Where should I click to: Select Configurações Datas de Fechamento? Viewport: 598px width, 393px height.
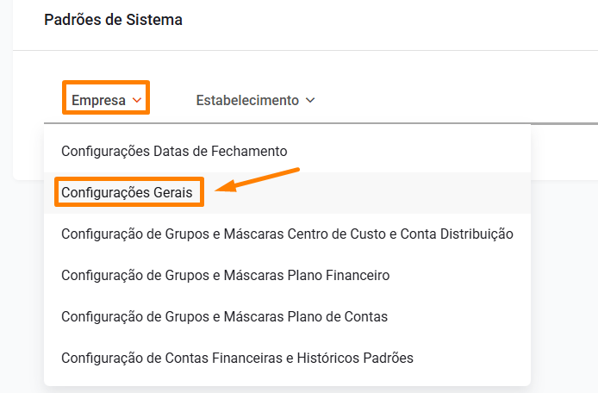(174, 151)
